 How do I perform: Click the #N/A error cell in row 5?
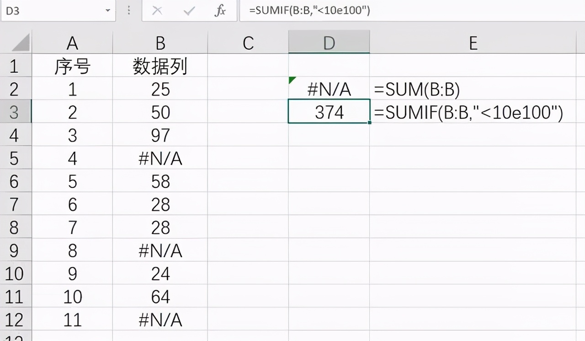click(160, 158)
